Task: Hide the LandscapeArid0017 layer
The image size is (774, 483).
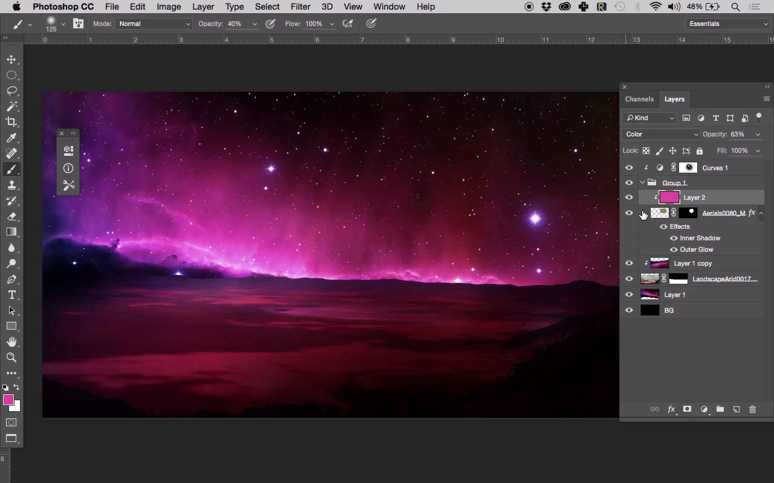Action: pyautogui.click(x=629, y=279)
